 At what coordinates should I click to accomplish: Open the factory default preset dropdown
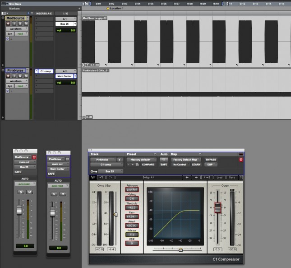[141, 160]
